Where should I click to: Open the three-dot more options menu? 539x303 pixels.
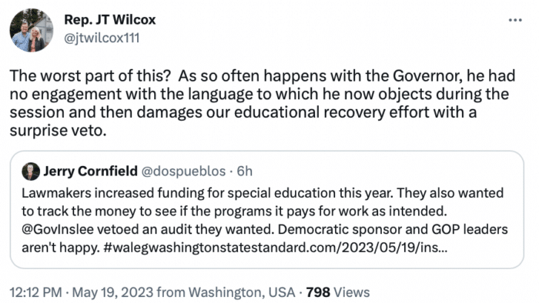tap(515, 20)
